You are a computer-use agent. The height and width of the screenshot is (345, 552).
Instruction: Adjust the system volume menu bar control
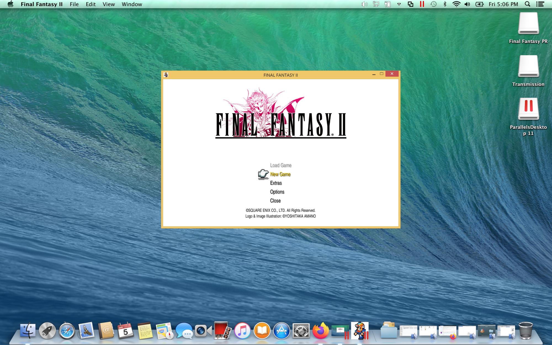(x=467, y=4)
